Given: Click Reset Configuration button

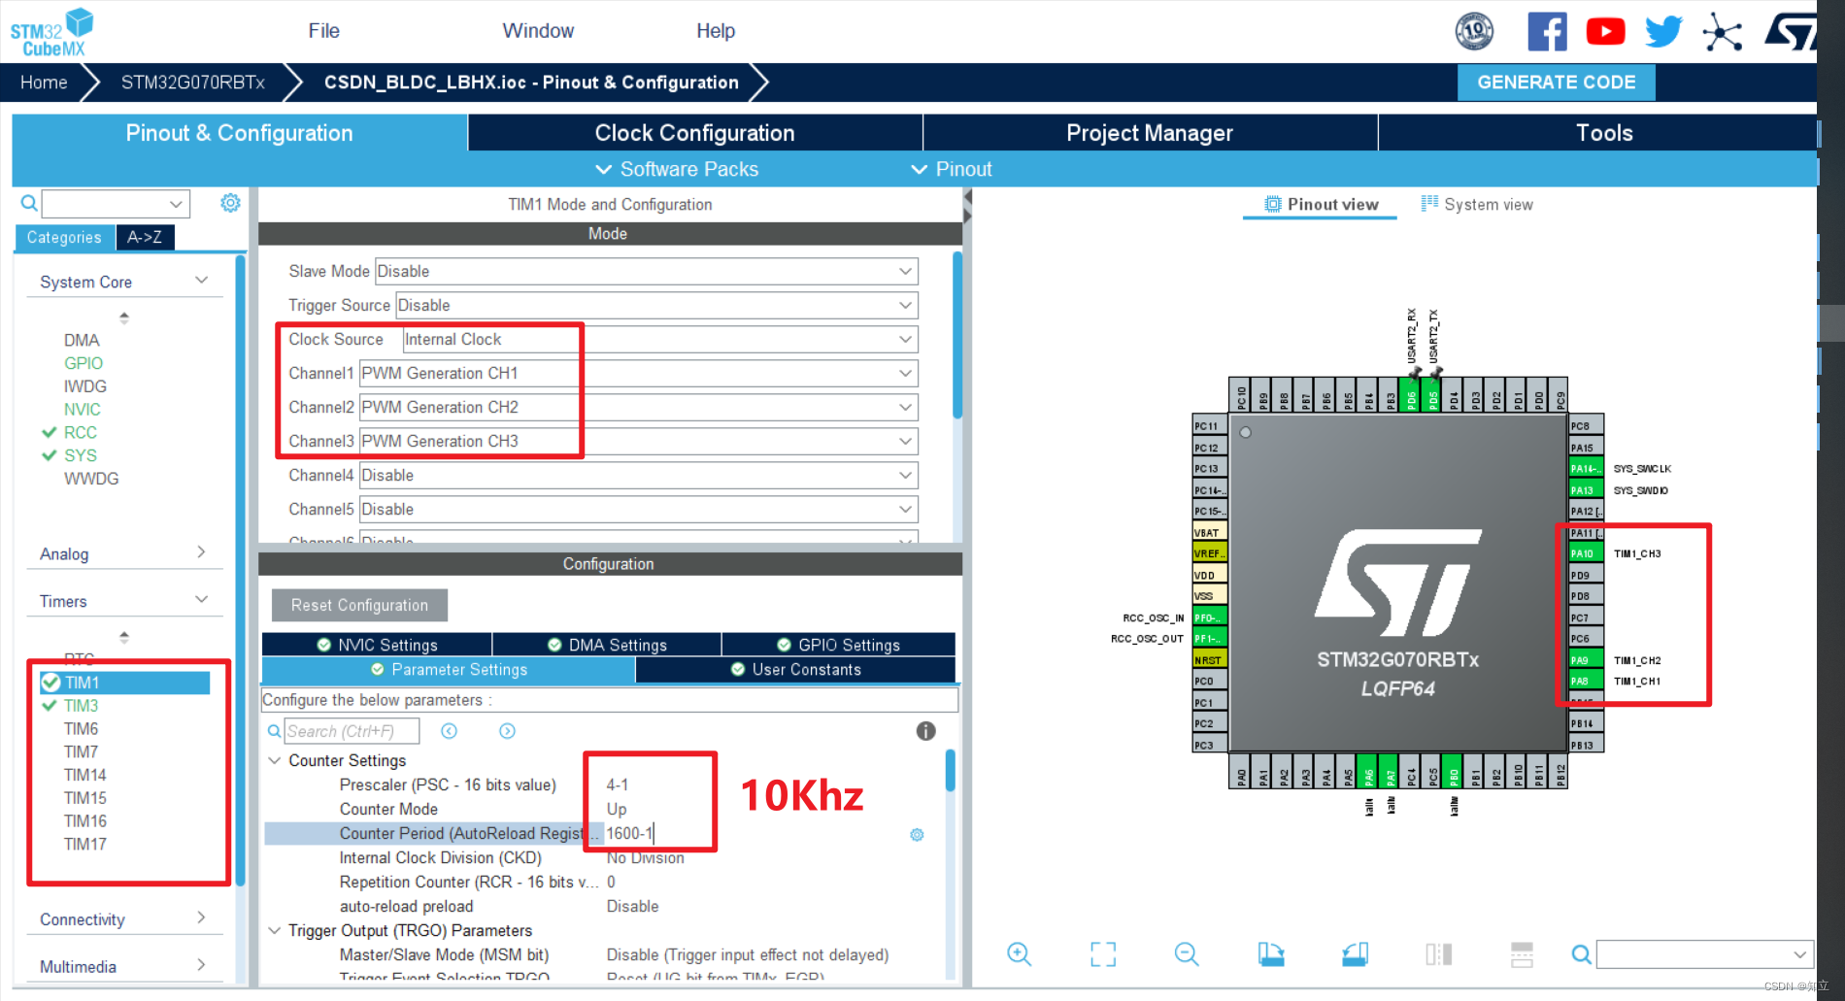Looking at the screenshot, I should click(x=359, y=605).
